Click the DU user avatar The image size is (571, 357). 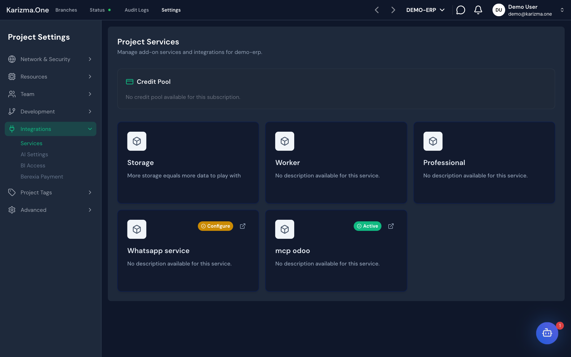(x=499, y=10)
